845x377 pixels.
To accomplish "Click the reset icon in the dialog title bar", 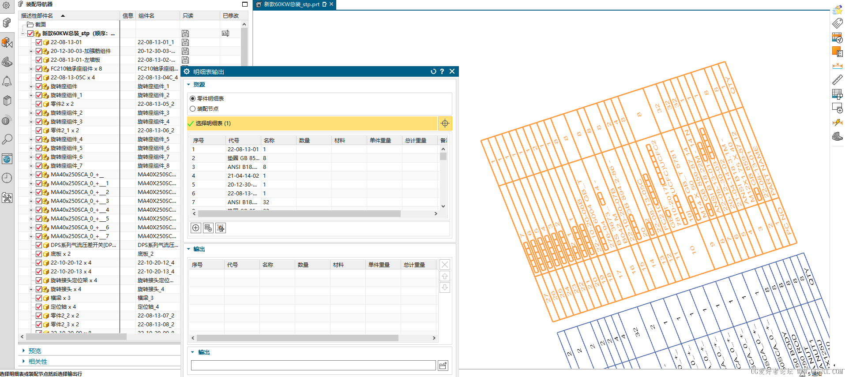I will pos(433,71).
